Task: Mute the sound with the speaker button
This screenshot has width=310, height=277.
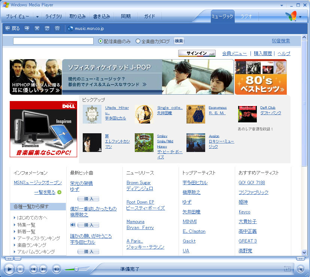Action: pos(56,269)
